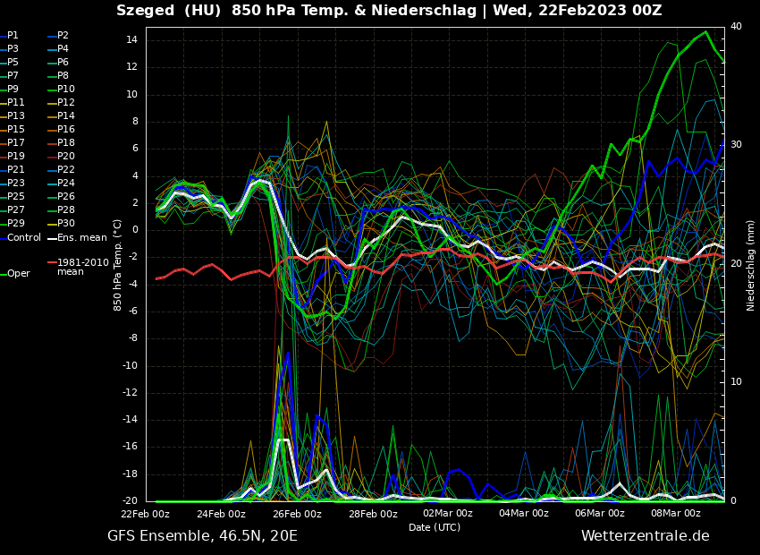Click the 850 hPa Temp. axis label

point(118,264)
